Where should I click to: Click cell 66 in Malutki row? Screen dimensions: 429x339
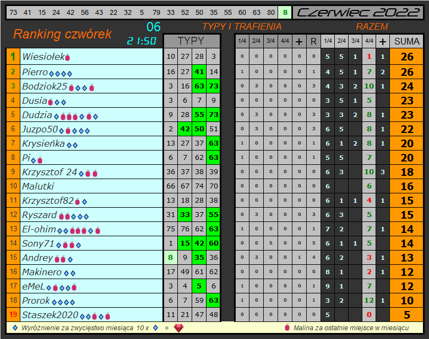(171, 186)
